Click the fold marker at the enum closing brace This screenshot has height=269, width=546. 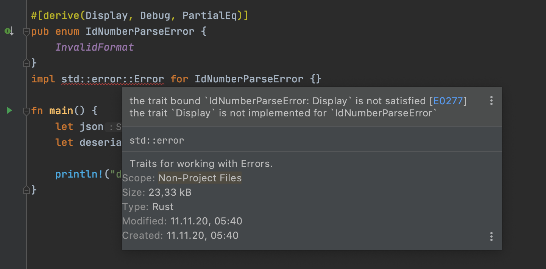pyautogui.click(x=26, y=63)
